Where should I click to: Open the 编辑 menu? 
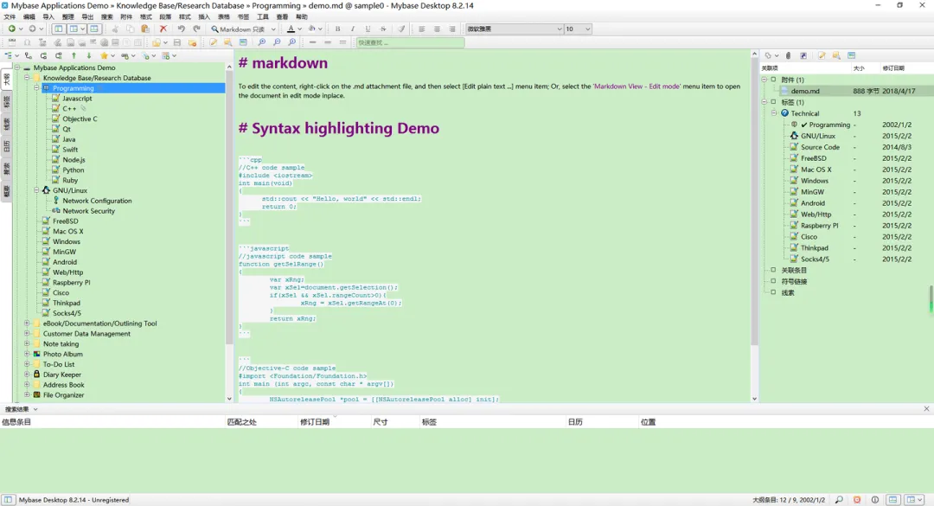coord(29,16)
